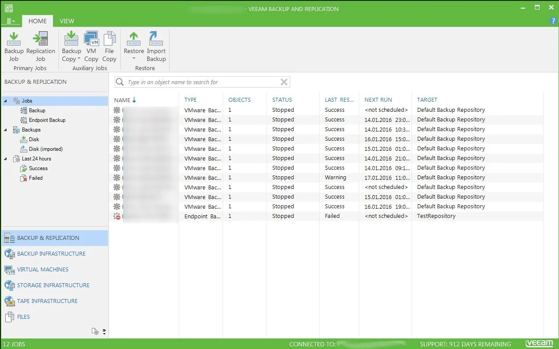The image size is (559, 349).
Task: Clear the search box with X icon
Action: [284, 82]
